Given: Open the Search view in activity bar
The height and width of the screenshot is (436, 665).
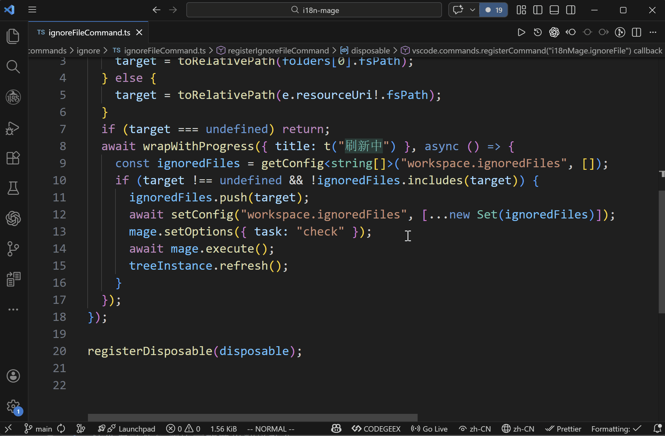Looking at the screenshot, I should click(x=13, y=67).
